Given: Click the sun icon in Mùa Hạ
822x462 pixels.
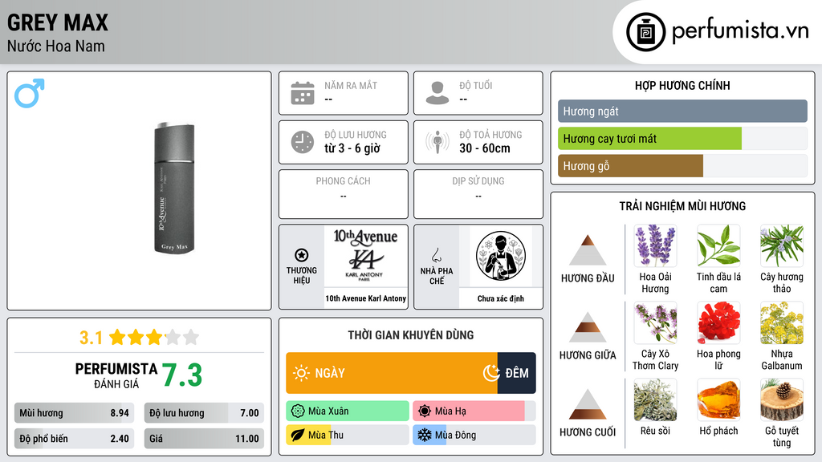Looking at the screenshot, I should 425,411.
